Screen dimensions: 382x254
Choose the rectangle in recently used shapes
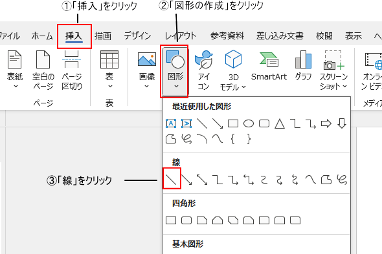[233, 123]
